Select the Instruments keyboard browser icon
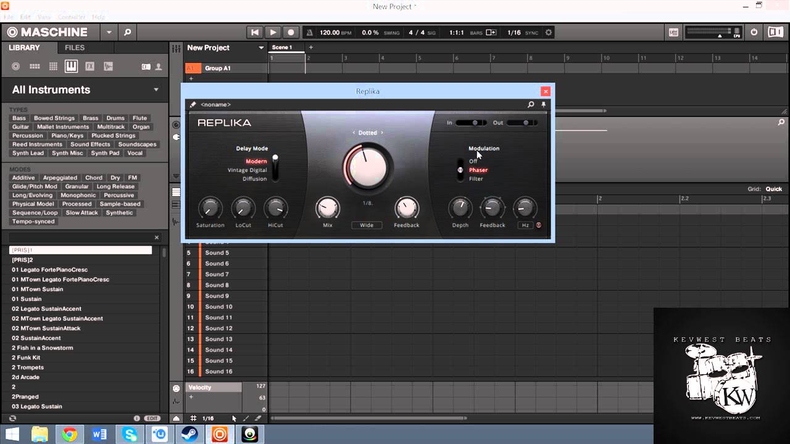790x444 pixels. (71, 66)
